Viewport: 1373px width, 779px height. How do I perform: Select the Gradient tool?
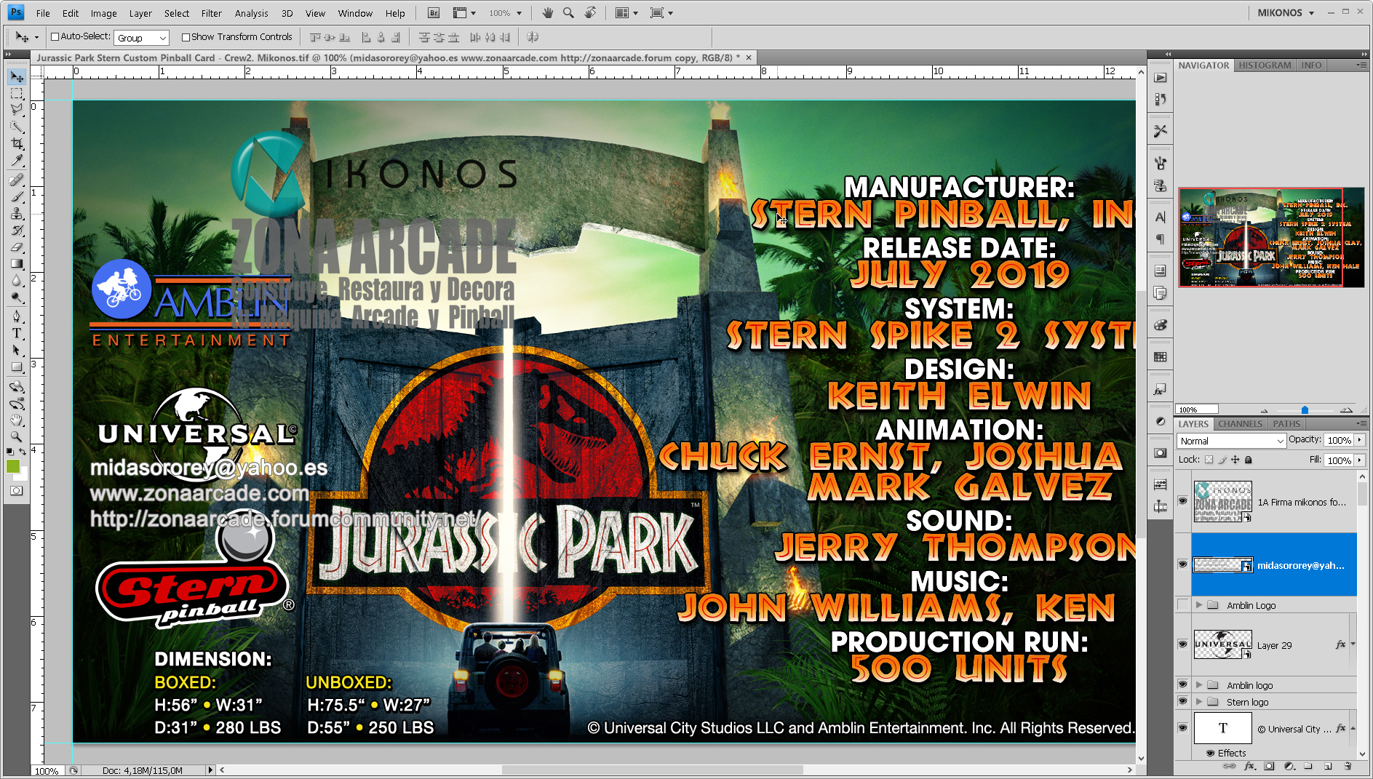(x=17, y=263)
